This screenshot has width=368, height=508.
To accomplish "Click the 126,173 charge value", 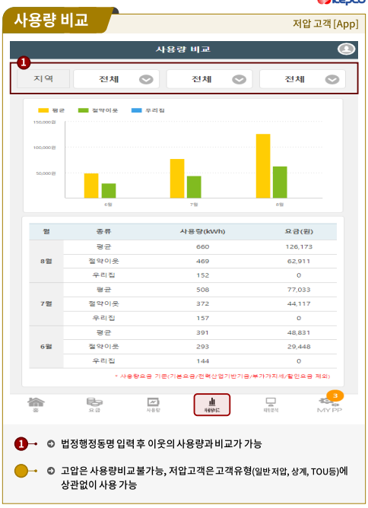I will point(299,247).
